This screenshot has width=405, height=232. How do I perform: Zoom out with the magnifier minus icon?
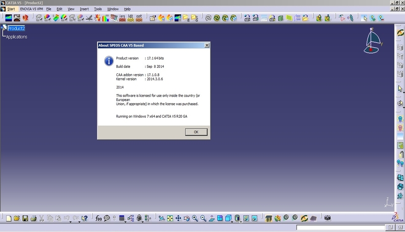point(203,219)
